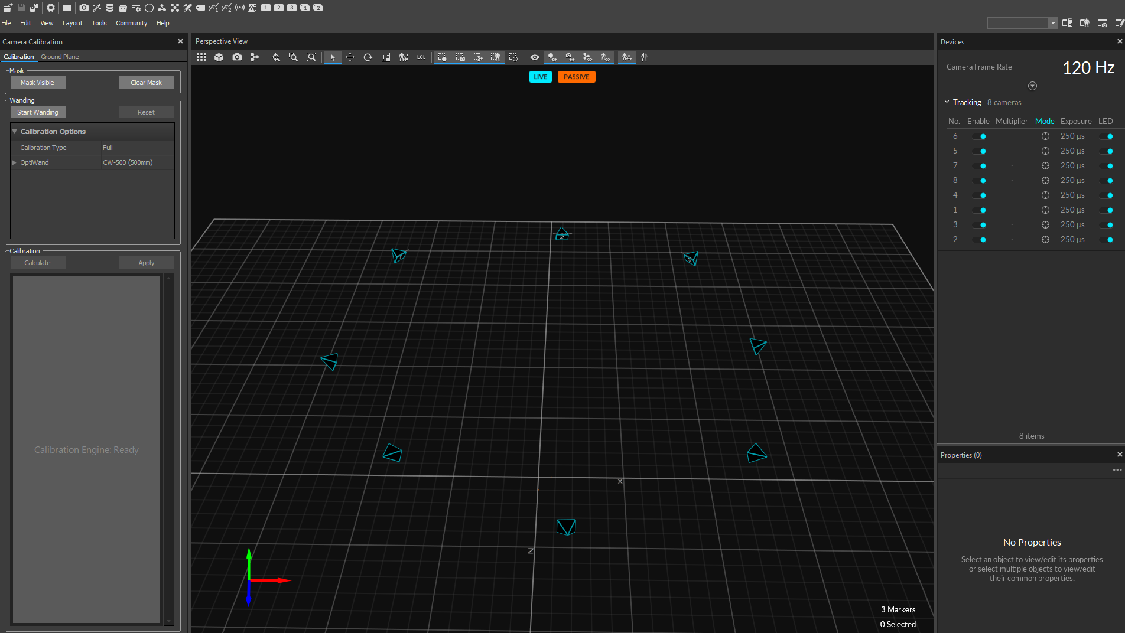The image size is (1125, 633).
Task: Click the Clear Mask button
Action: (146, 83)
